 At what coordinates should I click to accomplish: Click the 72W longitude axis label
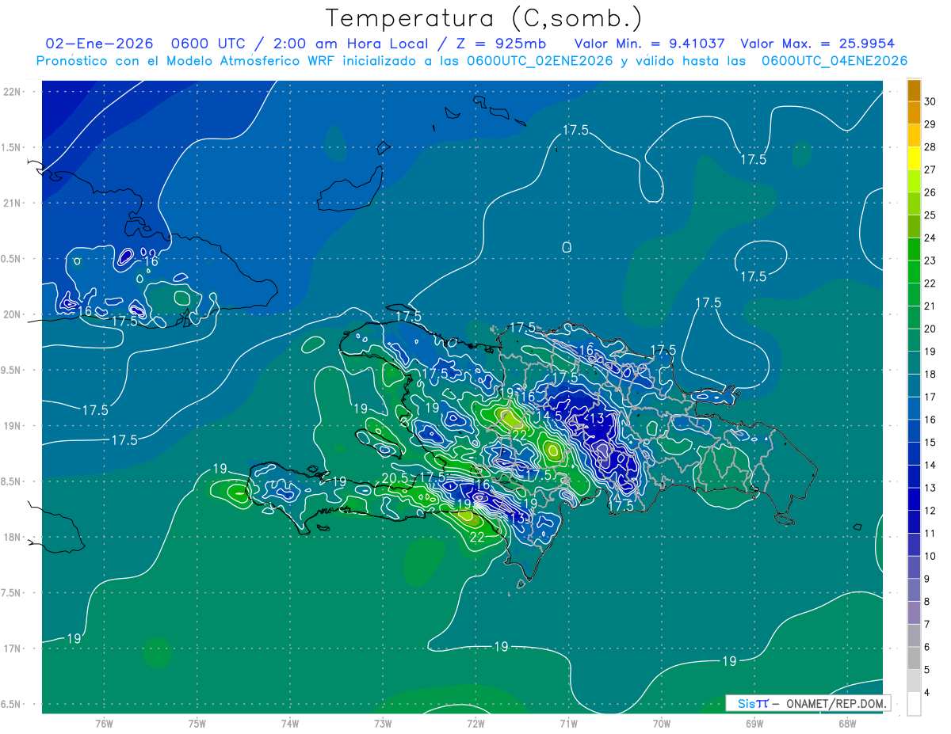click(475, 723)
